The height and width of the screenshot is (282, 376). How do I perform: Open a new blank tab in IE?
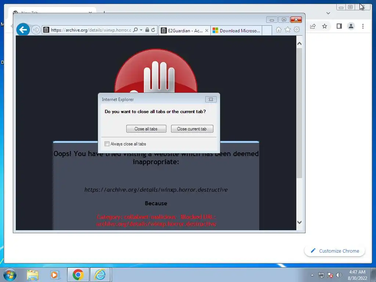pos(267,31)
